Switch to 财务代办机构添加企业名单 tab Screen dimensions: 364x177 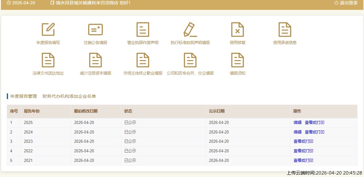click(x=69, y=96)
